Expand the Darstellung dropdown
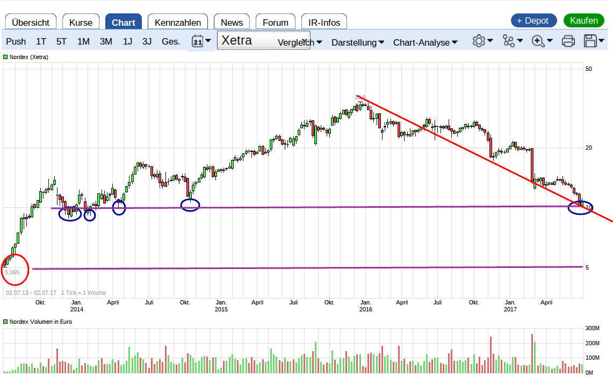 357,42
